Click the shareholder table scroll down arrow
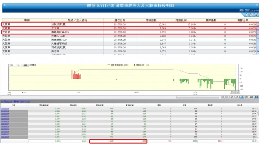 click(258, 51)
